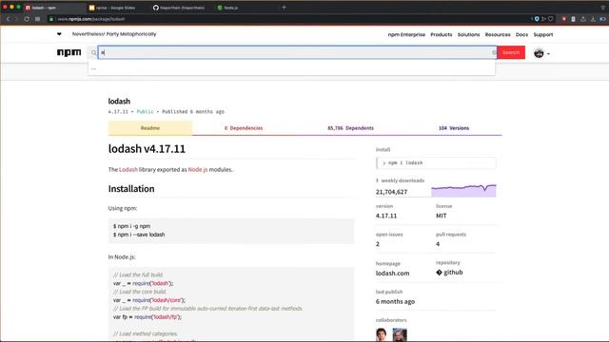The height and width of the screenshot is (342, 609).
Task: Click the github diamond icon
Action: pos(439,273)
